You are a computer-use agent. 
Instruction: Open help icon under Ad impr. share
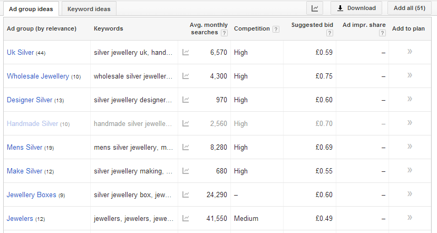tap(382, 33)
